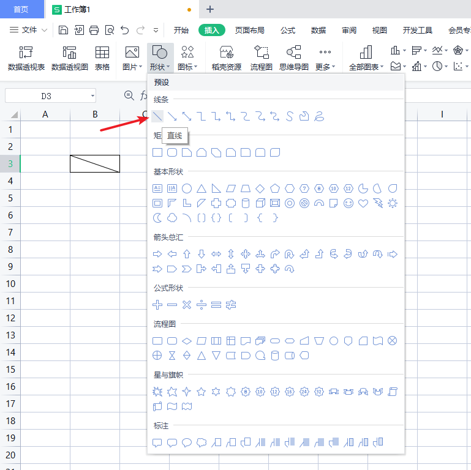
Task: Click the mind map (思维导图) icon
Action: [x=294, y=58]
